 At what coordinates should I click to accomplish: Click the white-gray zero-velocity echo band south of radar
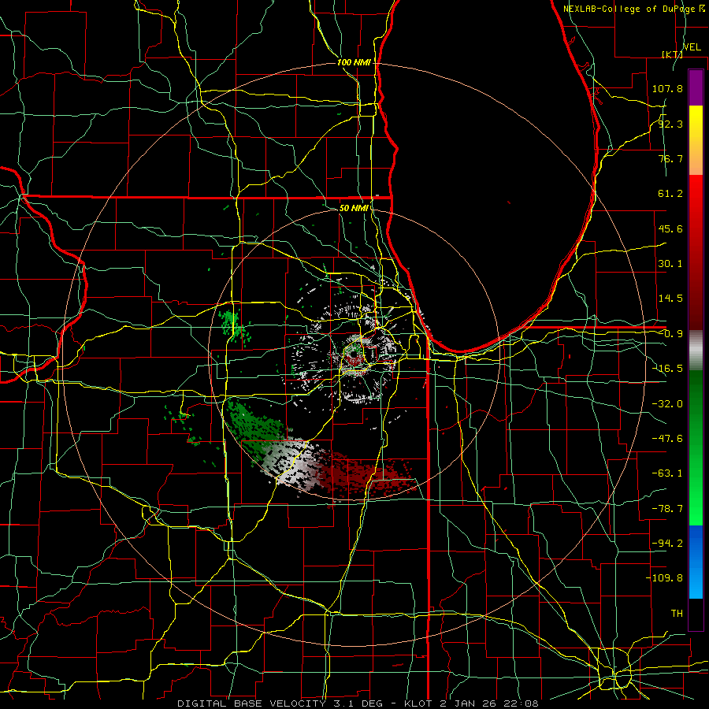(x=294, y=466)
